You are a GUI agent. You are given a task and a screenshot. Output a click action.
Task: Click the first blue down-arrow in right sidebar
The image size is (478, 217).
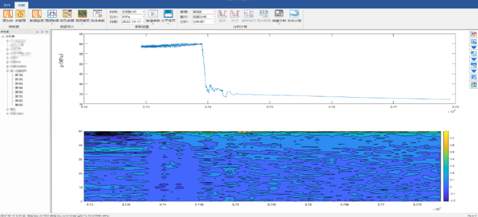[x=473, y=47]
